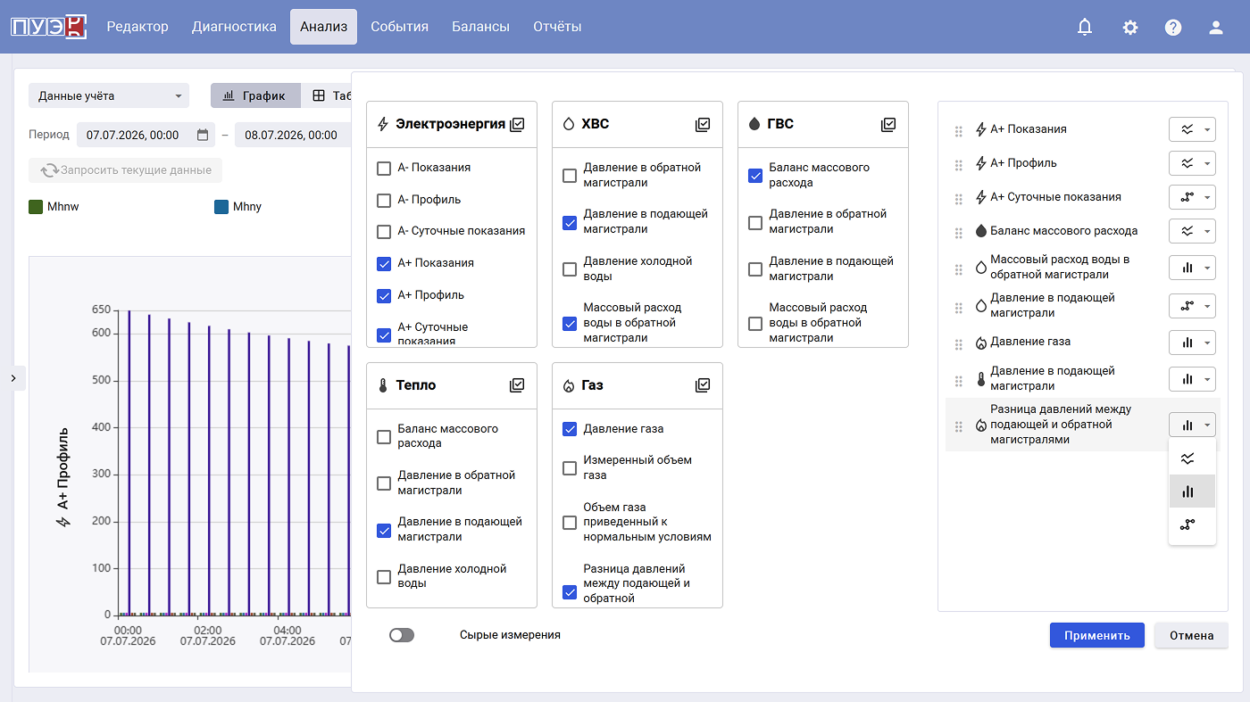Open chart type dropdown for A+ Профиль
This screenshot has height=702, width=1250.
[1192, 164]
